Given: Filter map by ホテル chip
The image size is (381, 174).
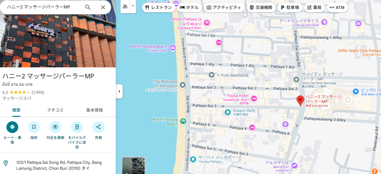Looking at the screenshot, I should pyautogui.click(x=189, y=7).
